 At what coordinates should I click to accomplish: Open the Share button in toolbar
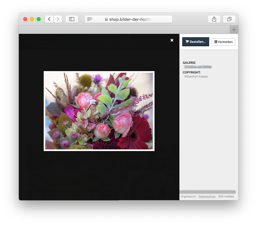click(x=214, y=19)
